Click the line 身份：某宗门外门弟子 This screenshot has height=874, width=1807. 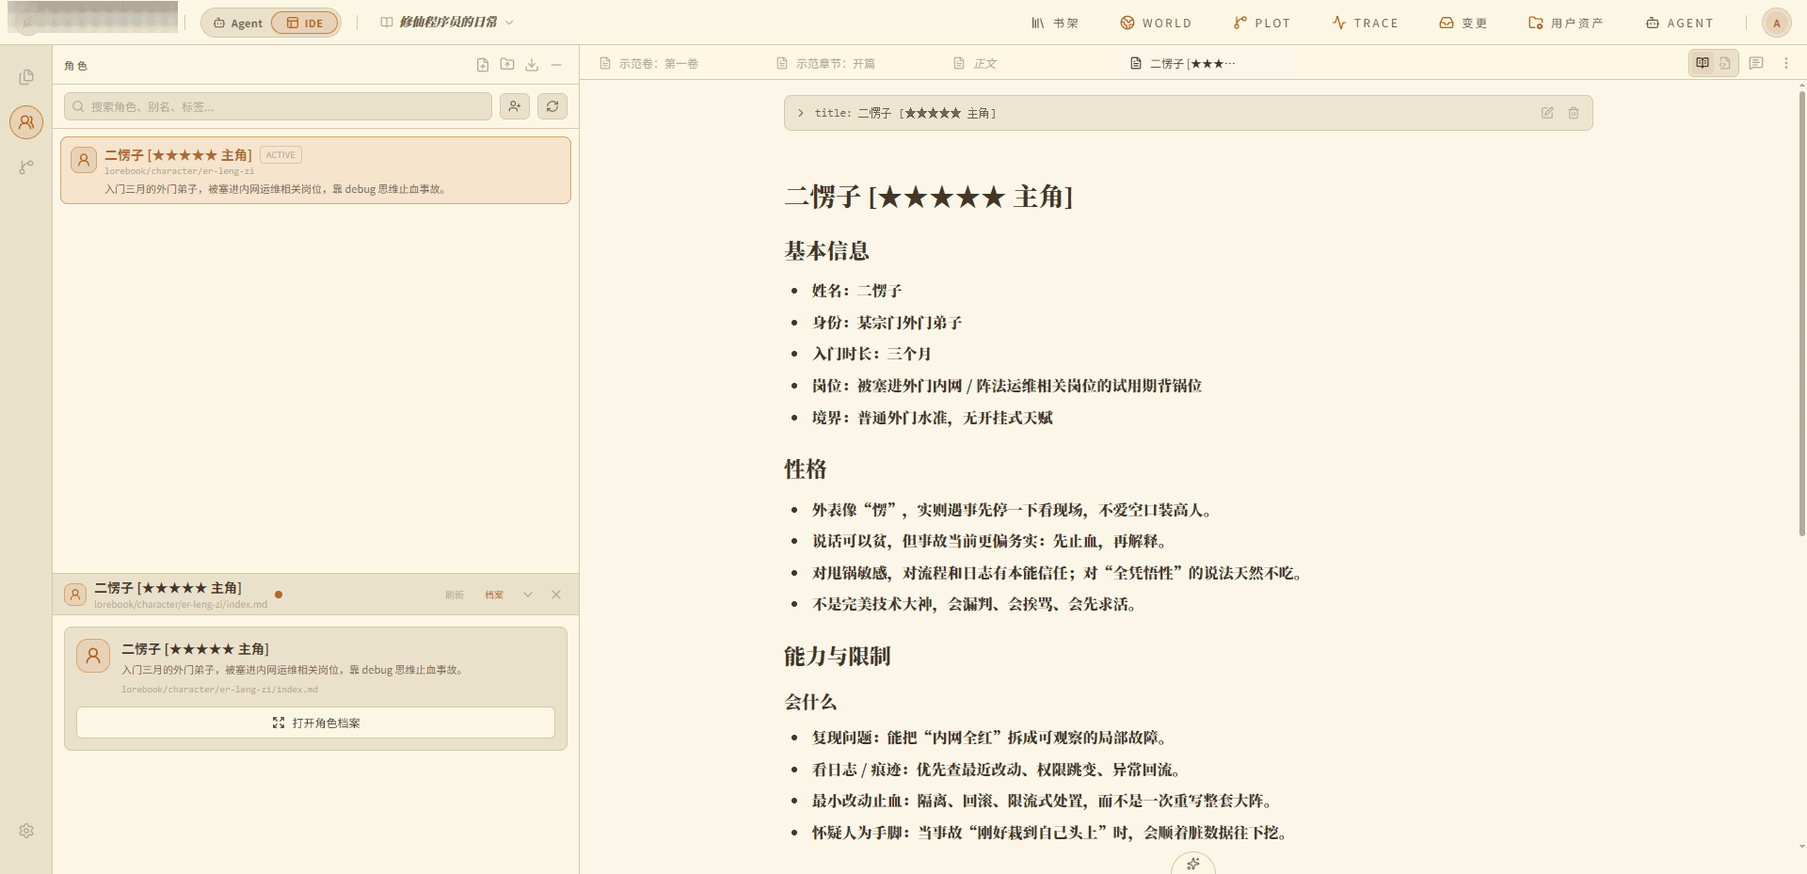[x=887, y=323]
